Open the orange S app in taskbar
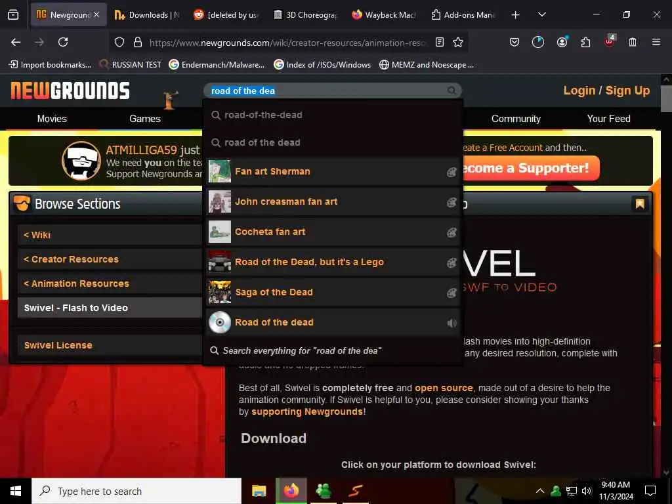The width and height of the screenshot is (672, 504). tap(355, 491)
